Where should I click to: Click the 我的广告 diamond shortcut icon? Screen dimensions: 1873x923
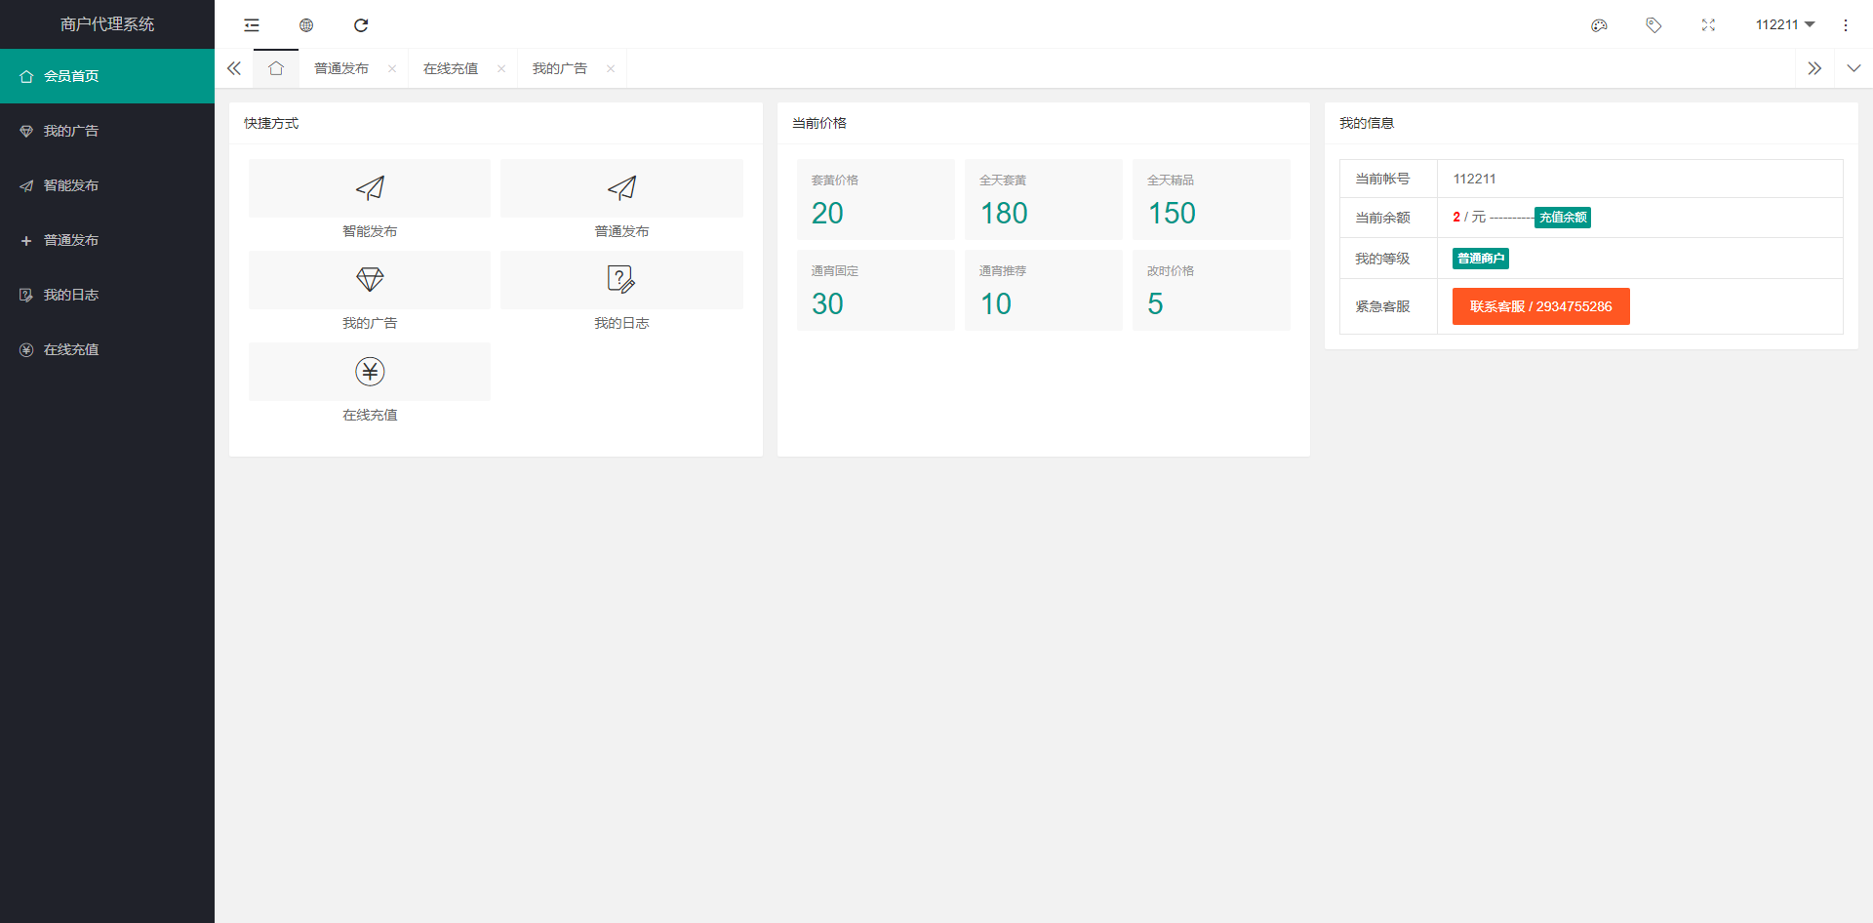tap(370, 280)
